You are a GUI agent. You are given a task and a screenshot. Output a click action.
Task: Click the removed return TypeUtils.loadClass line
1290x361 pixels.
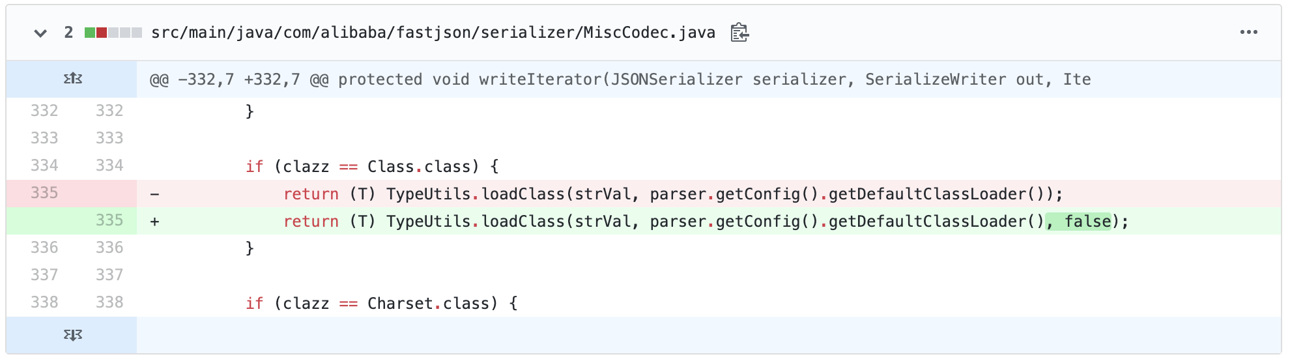[672, 194]
